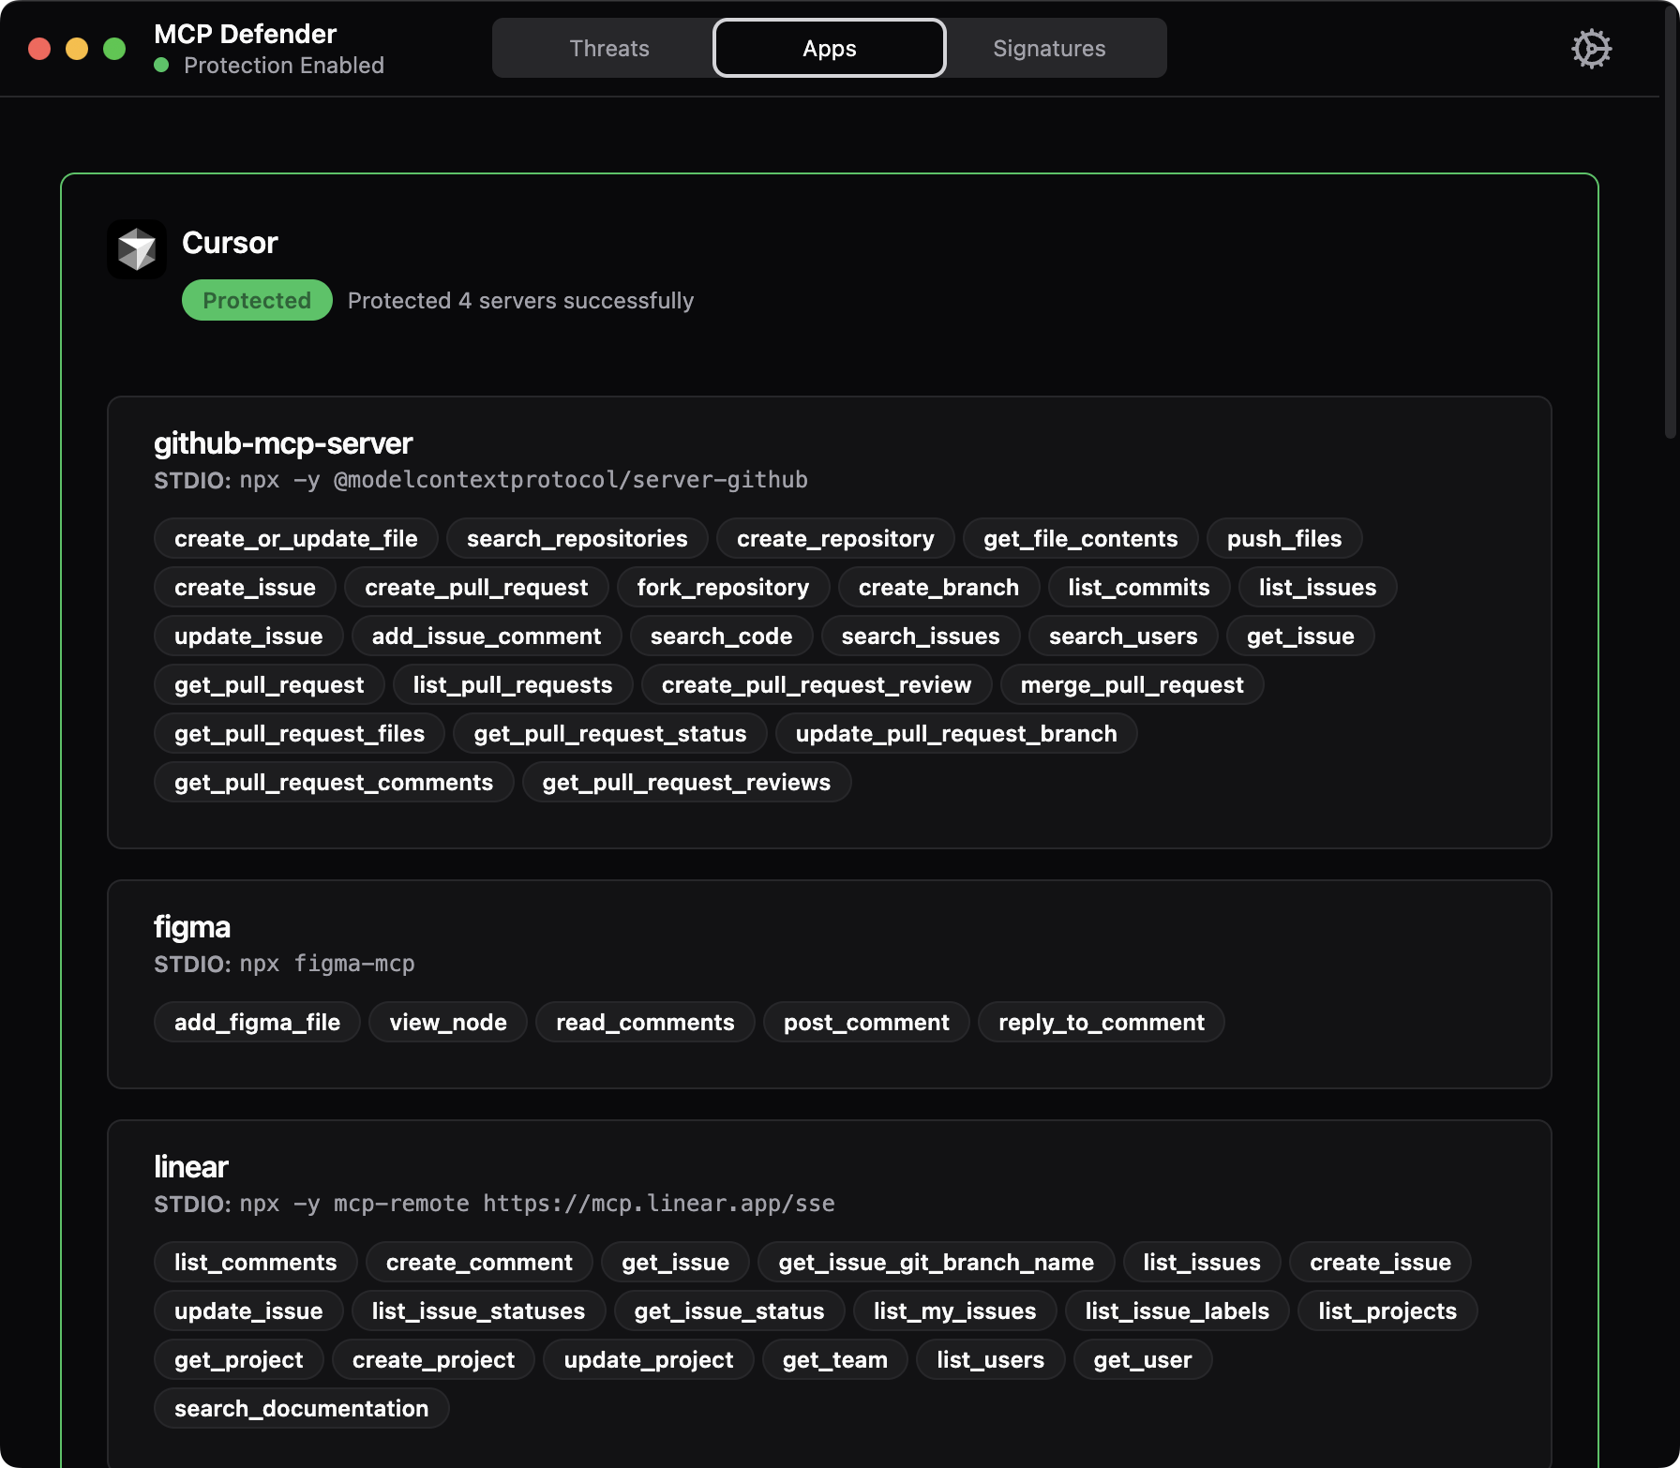The height and width of the screenshot is (1468, 1680).
Task: Click the github-mcp-server heading
Action: [283, 443]
